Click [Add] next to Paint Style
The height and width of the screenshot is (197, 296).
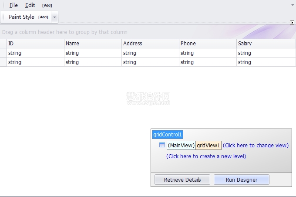pyautogui.click(x=43, y=17)
